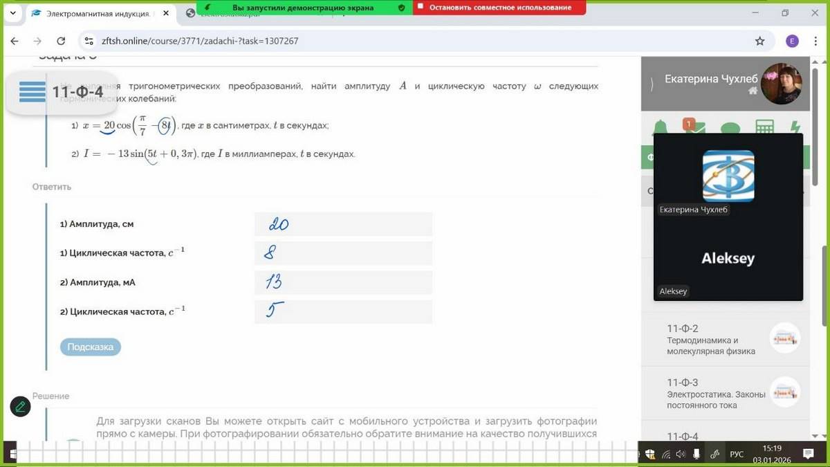
Task: Click the Амплитуда, см answer field
Action: [343, 224]
